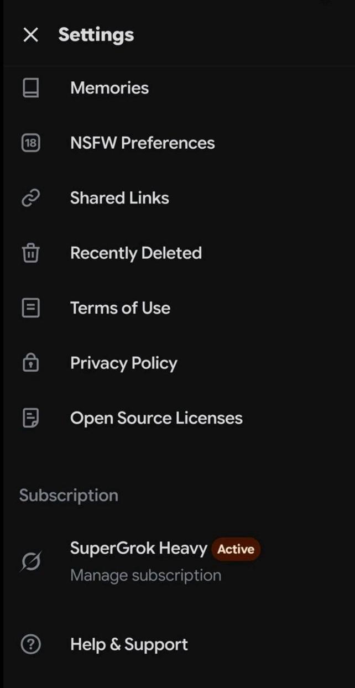
Task: View your Shared Links
Action: click(x=119, y=197)
